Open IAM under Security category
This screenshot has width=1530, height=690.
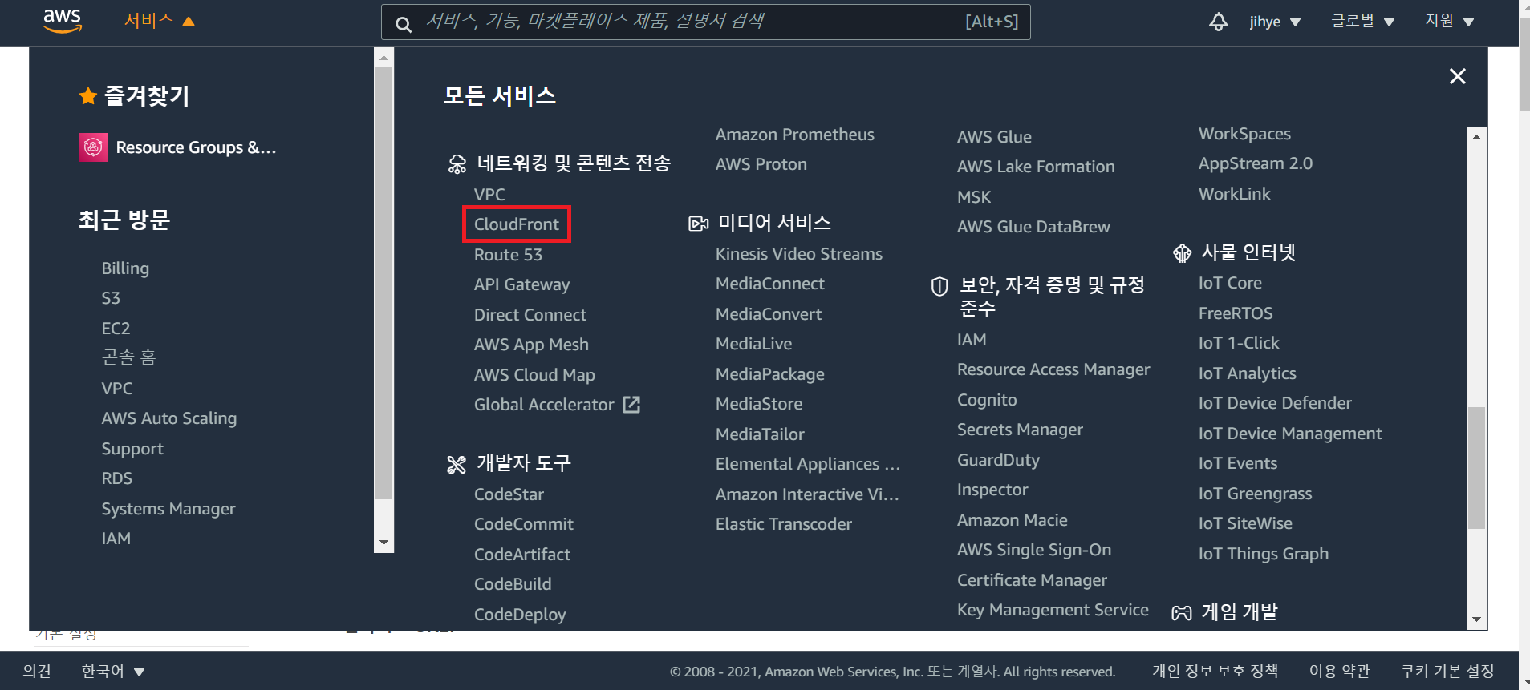(x=972, y=340)
